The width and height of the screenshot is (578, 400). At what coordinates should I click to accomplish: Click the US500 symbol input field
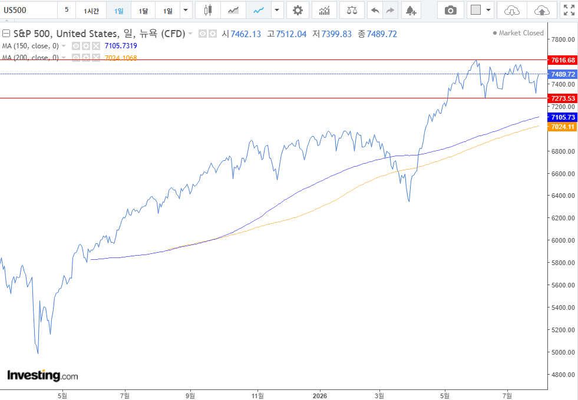[x=29, y=11]
